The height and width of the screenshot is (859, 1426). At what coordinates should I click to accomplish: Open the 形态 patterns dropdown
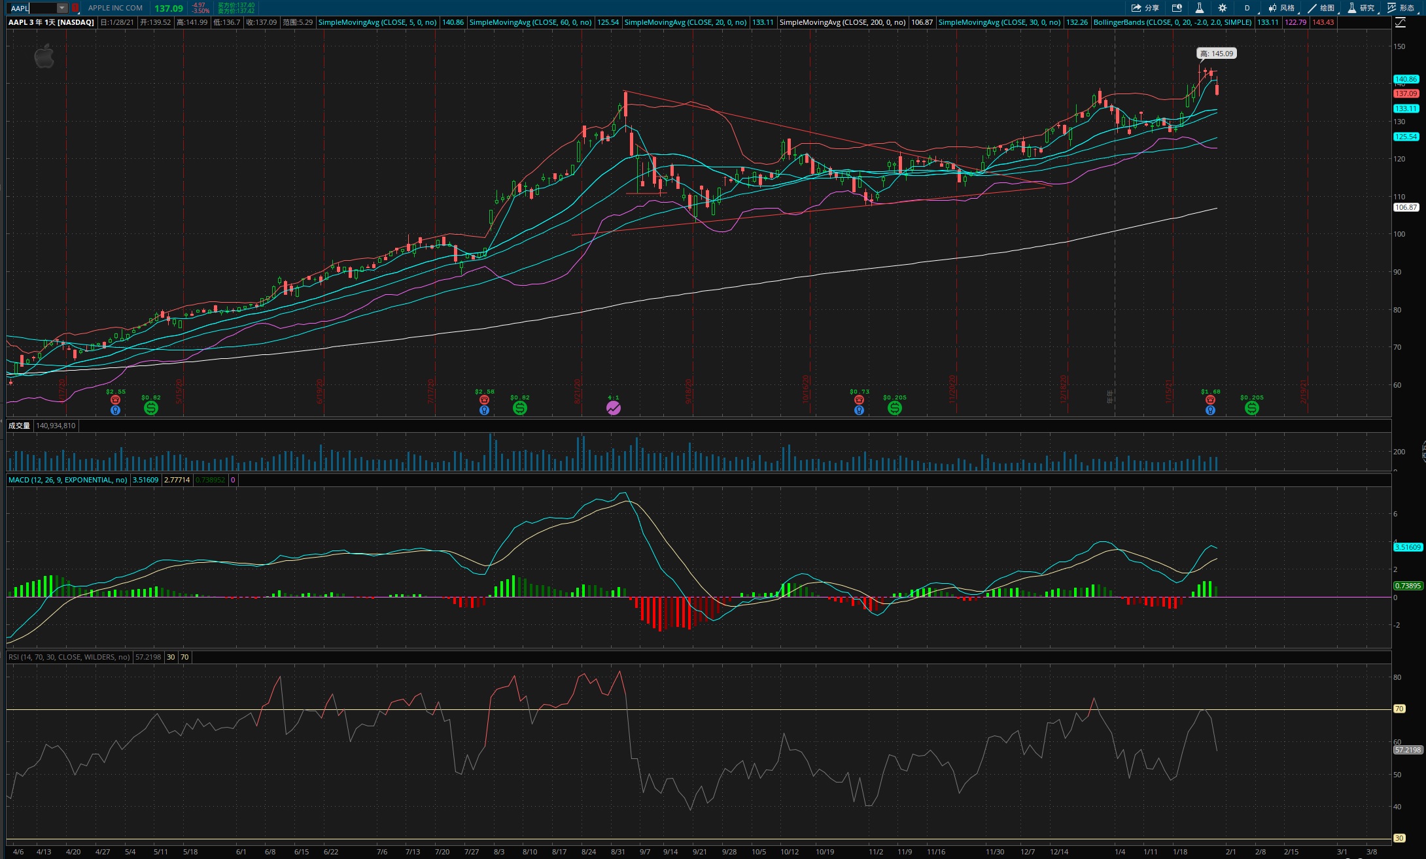click(1401, 8)
